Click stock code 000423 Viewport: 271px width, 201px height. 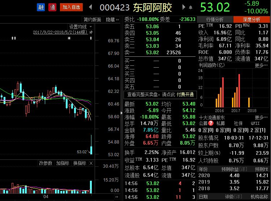(115, 8)
